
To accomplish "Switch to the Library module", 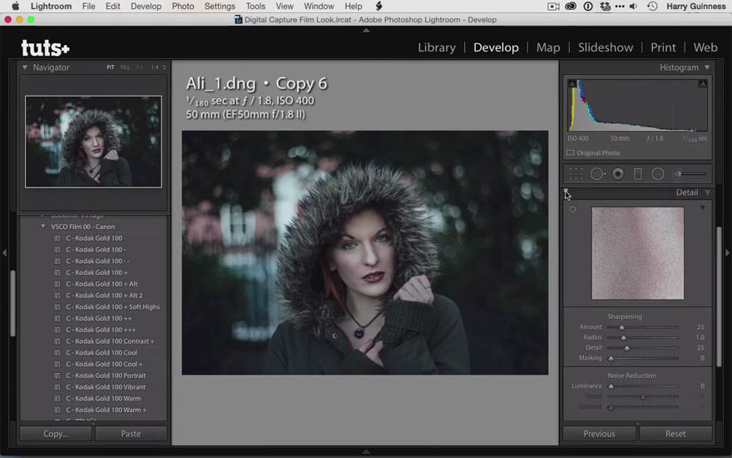I will click(x=437, y=47).
